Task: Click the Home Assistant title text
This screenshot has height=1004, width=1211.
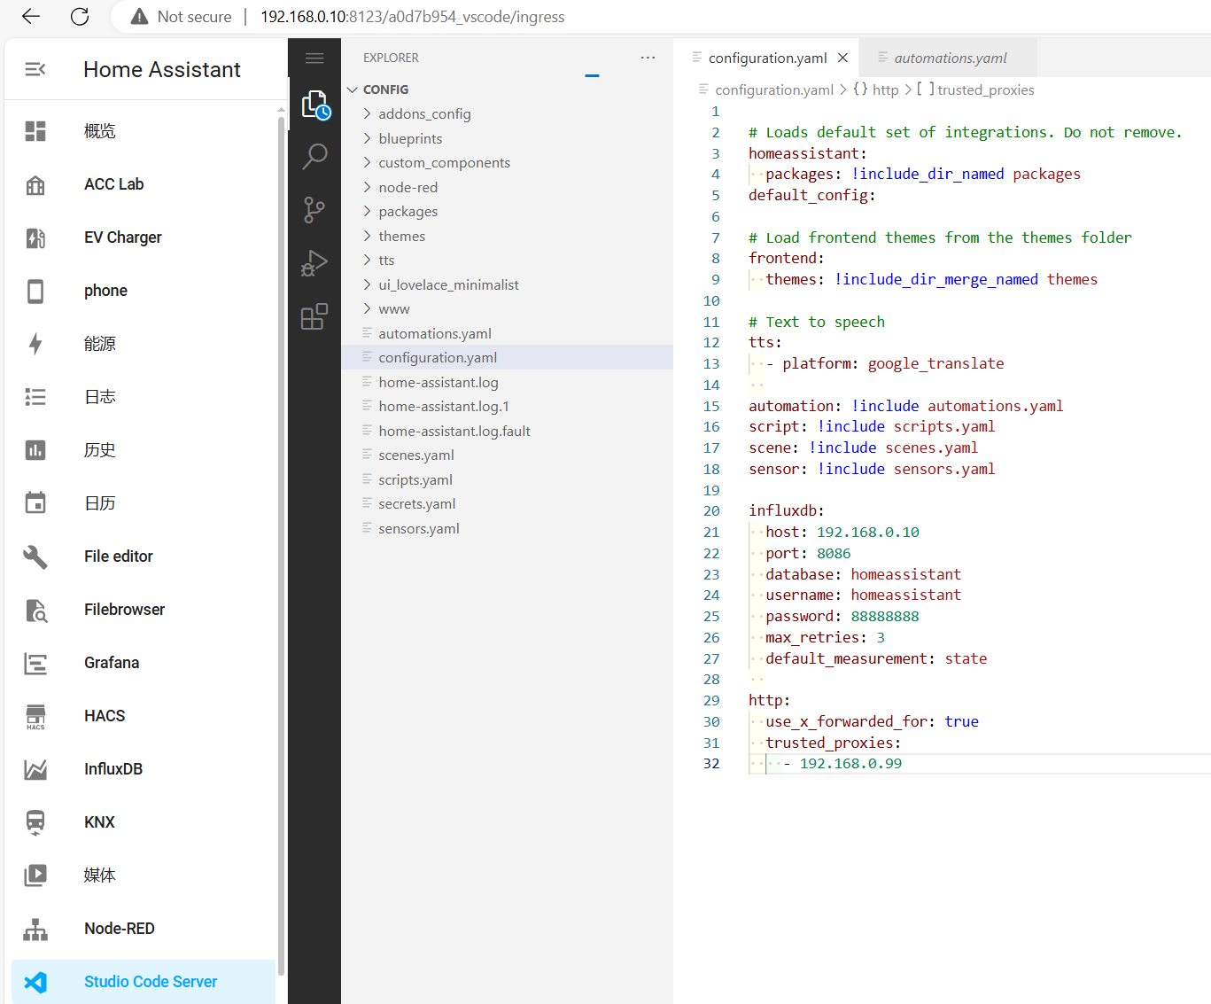Action: [x=162, y=69]
